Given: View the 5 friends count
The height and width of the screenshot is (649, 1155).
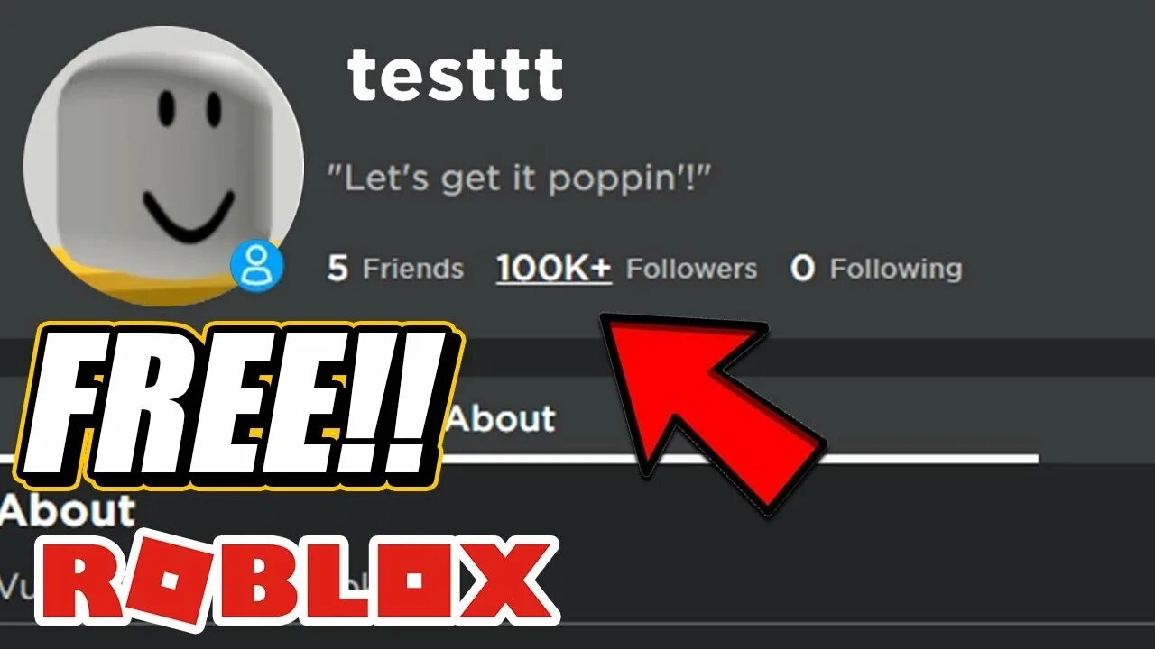Looking at the screenshot, I should tap(337, 268).
